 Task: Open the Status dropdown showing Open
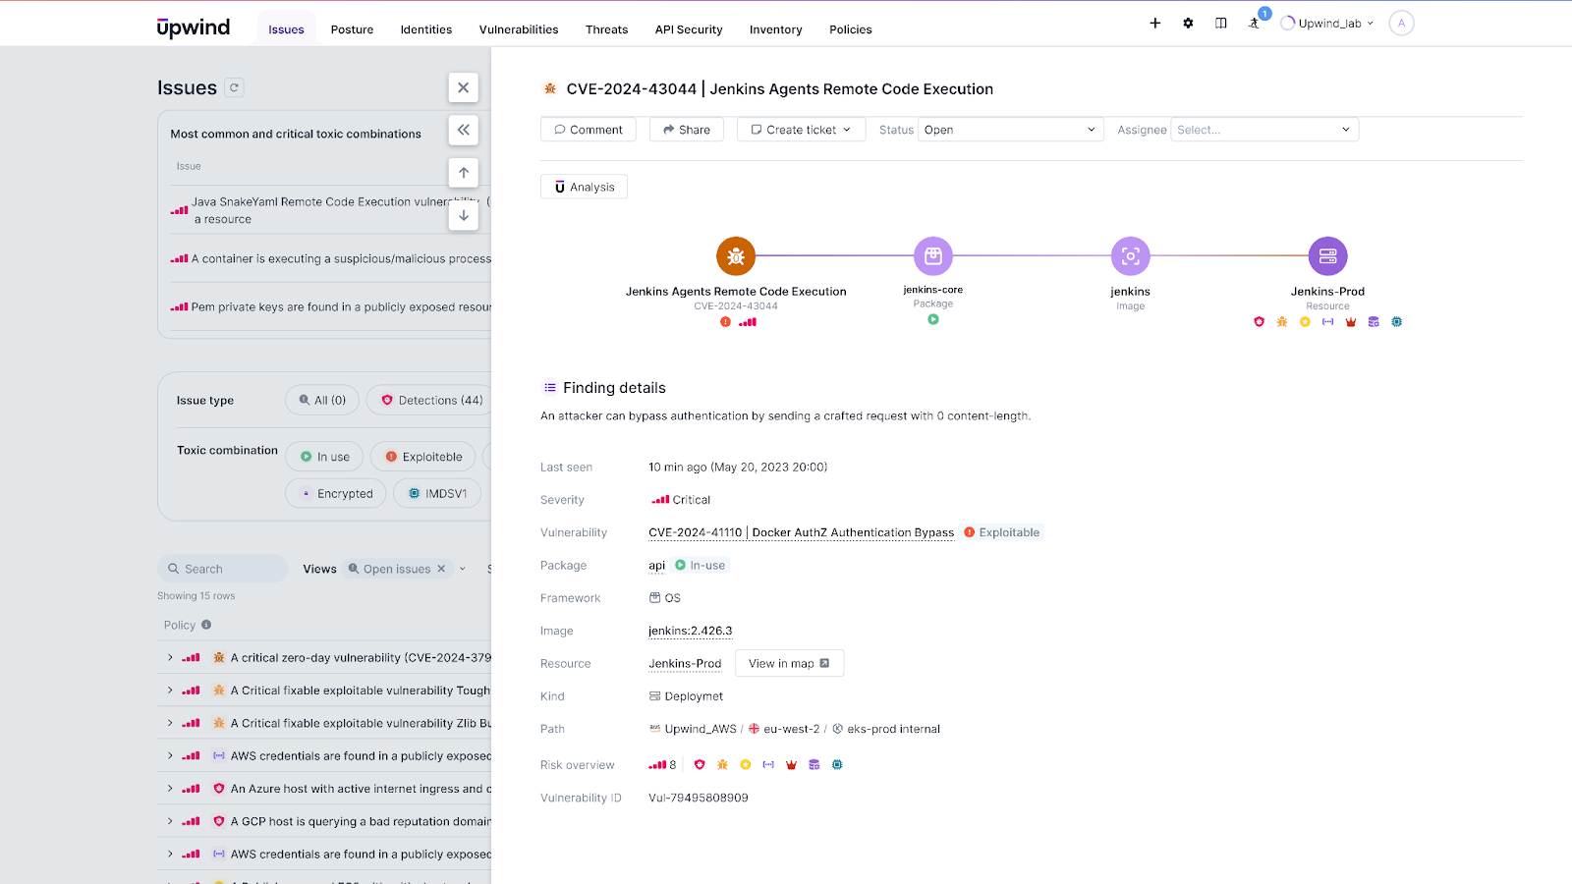[1009, 129]
